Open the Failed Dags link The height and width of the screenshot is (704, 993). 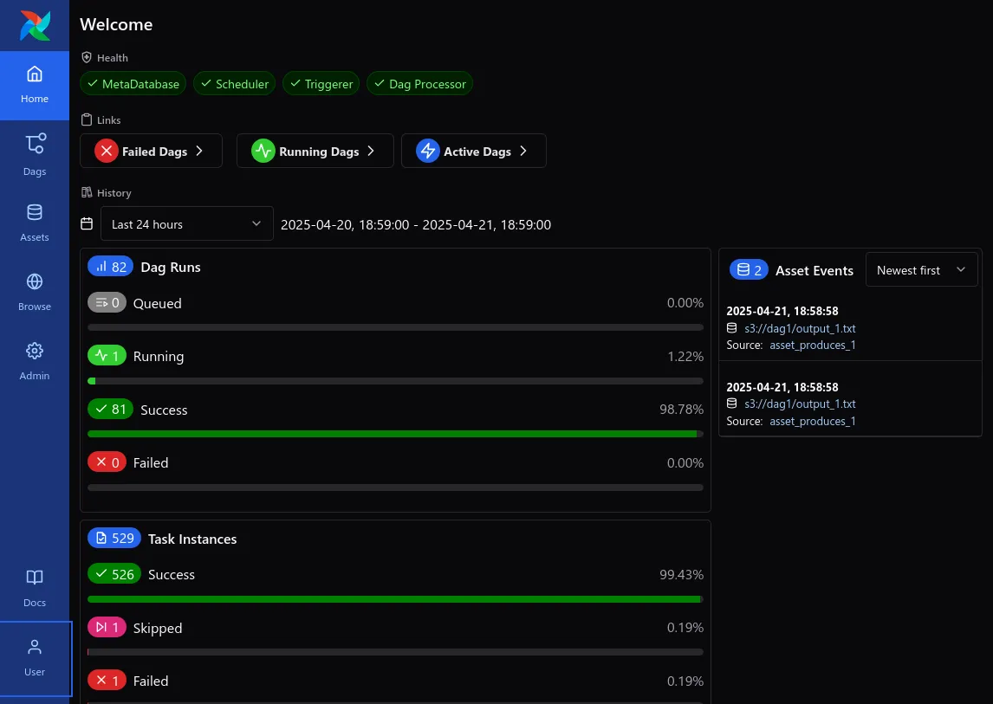pos(151,151)
